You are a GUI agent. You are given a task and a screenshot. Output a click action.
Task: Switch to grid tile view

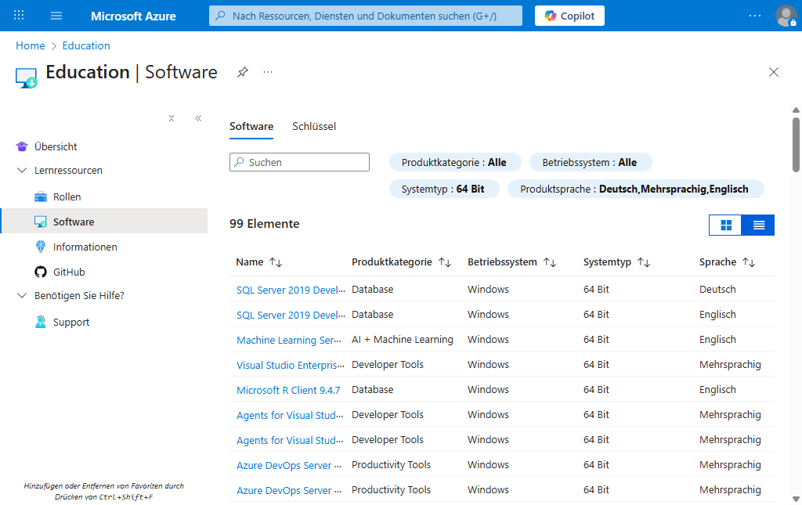click(725, 225)
